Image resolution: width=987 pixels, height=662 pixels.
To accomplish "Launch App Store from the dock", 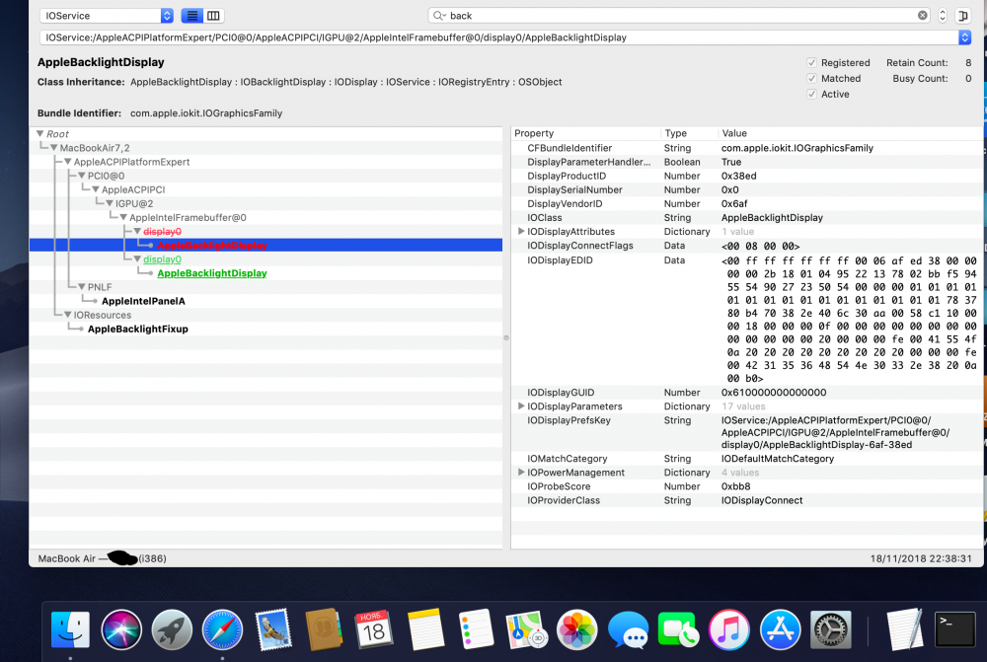I will point(780,629).
